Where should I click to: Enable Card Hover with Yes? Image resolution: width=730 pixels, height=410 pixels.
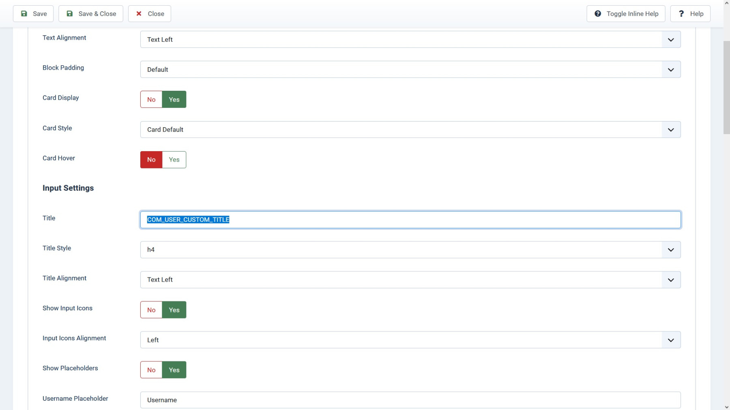(174, 160)
